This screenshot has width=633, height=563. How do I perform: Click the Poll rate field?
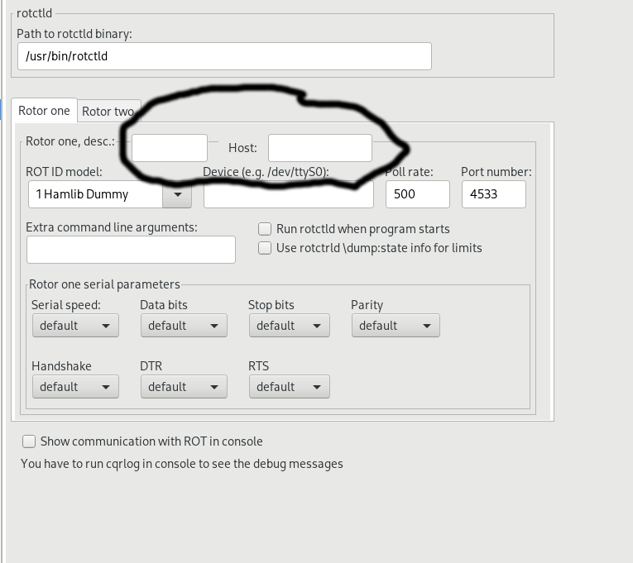point(417,195)
